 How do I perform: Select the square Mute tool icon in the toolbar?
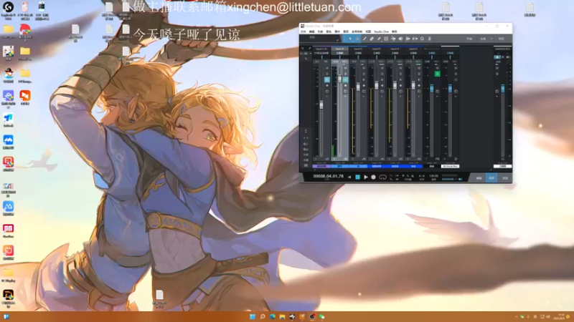pyautogui.click(x=386, y=39)
